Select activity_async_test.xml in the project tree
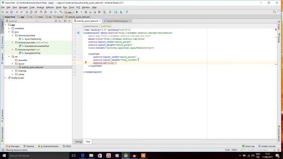Viewport: 283px width, 159px height. pyautogui.click(x=32, y=67)
